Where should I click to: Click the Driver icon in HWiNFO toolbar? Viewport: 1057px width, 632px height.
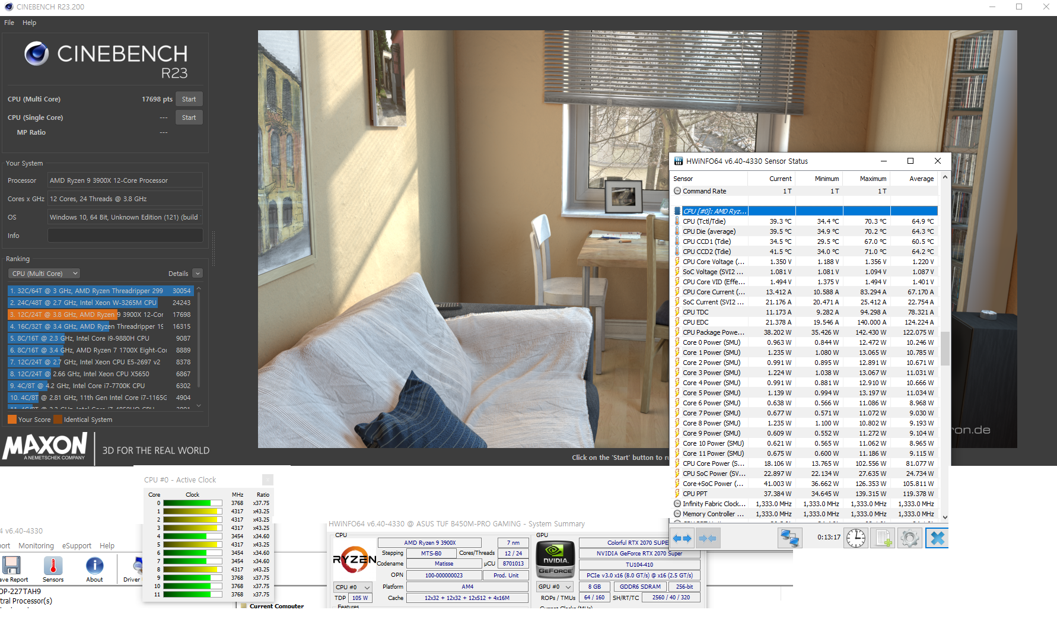coord(136,565)
